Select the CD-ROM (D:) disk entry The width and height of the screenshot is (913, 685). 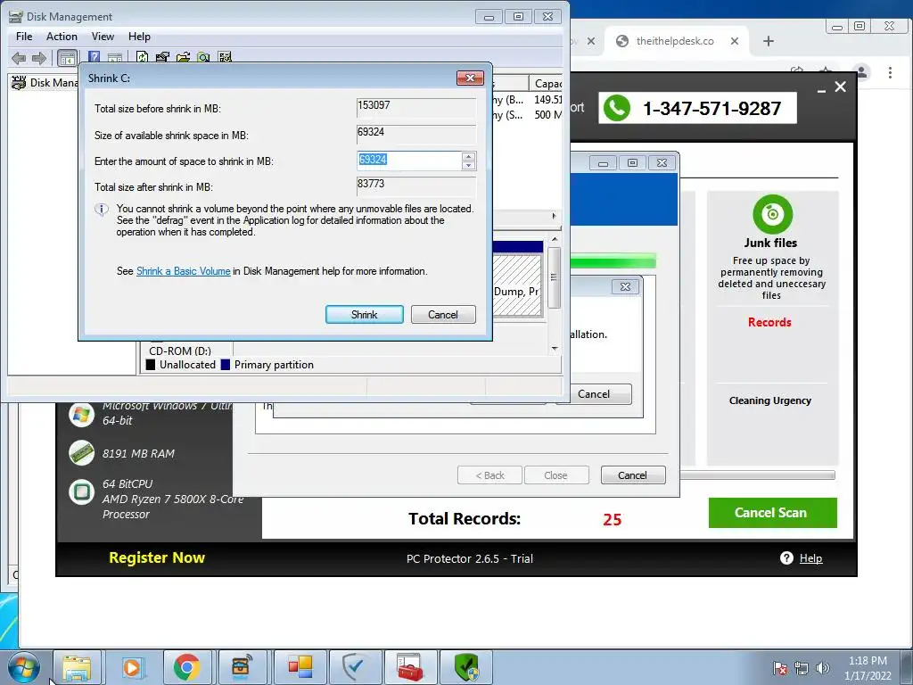coord(180,351)
